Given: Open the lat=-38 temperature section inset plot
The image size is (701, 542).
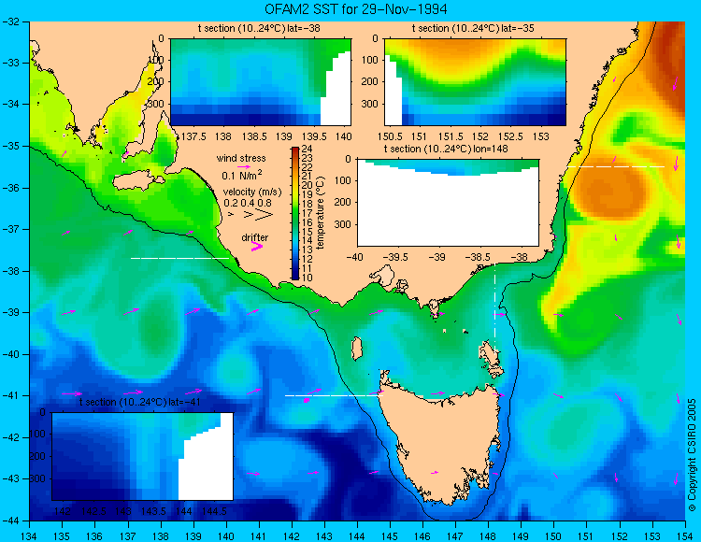Looking at the screenshot, I should [261, 82].
